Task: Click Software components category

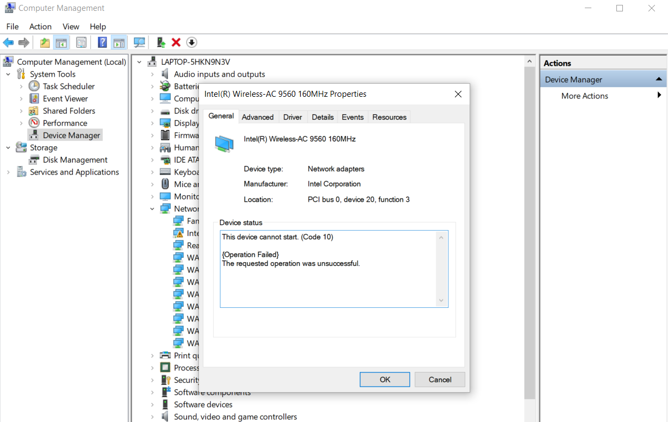Action: tap(212, 393)
